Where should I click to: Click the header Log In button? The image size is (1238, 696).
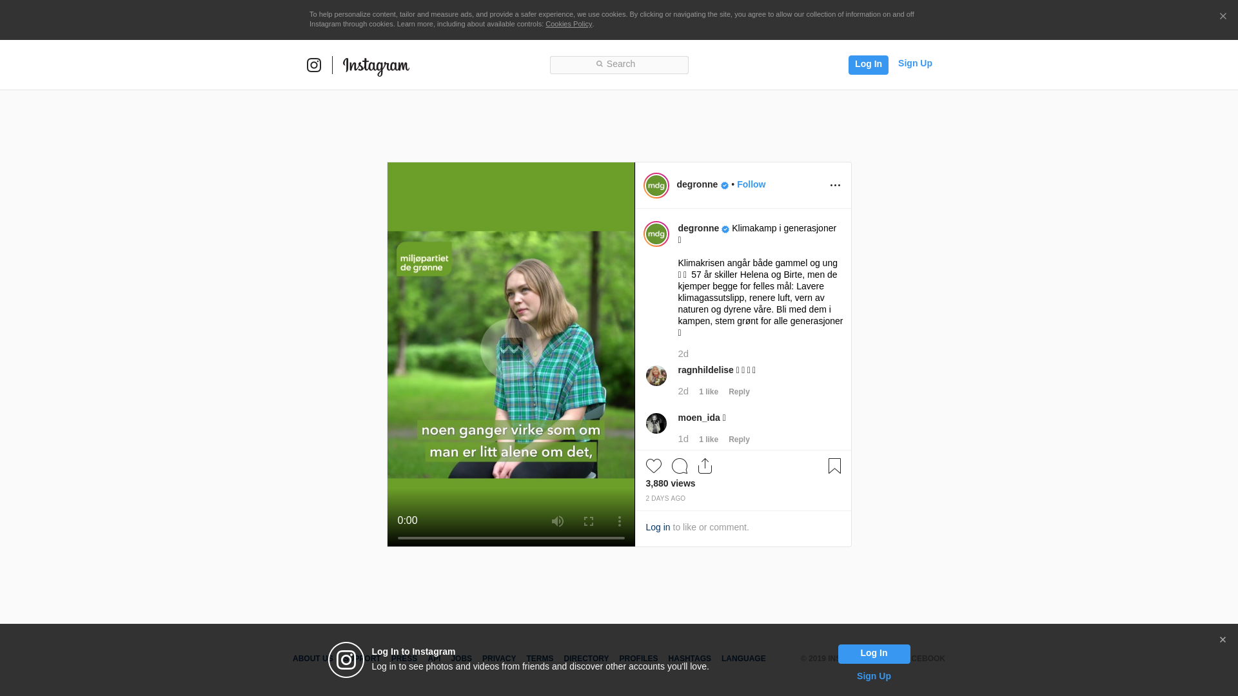[868, 64]
